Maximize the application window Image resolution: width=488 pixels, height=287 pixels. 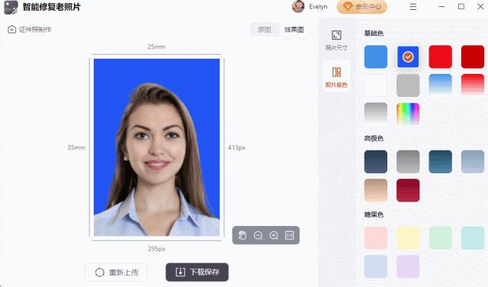(461, 7)
